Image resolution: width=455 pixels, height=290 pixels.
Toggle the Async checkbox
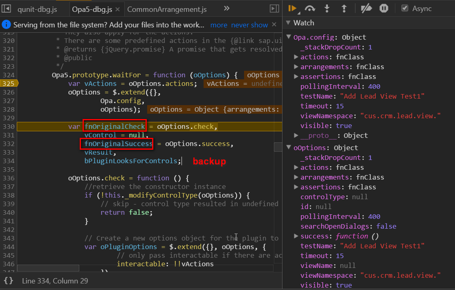point(405,8)
